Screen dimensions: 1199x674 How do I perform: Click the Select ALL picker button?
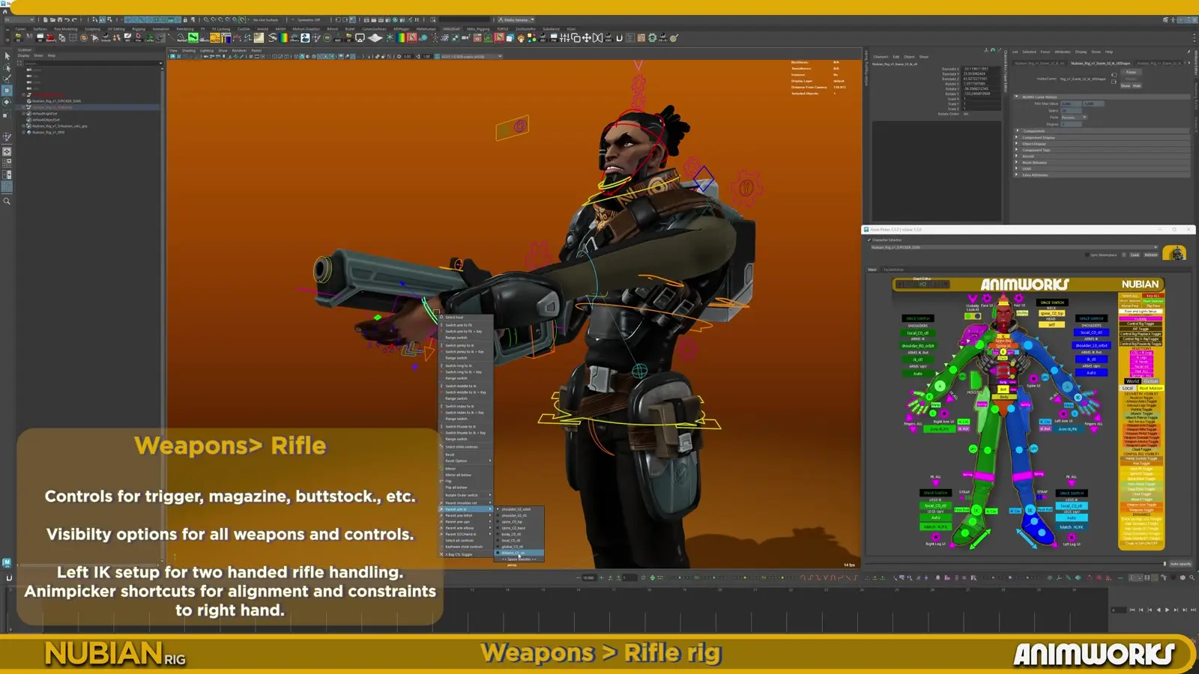(x=1130, y=296)
